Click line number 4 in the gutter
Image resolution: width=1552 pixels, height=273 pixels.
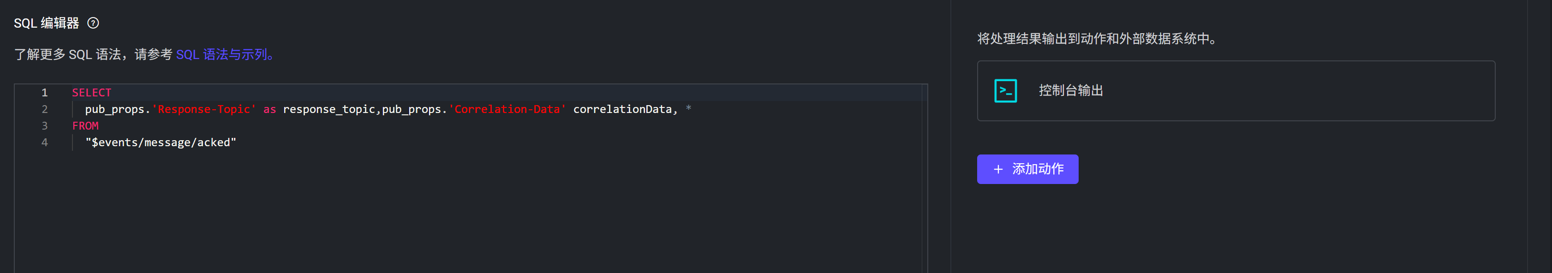tap(45, 143)
